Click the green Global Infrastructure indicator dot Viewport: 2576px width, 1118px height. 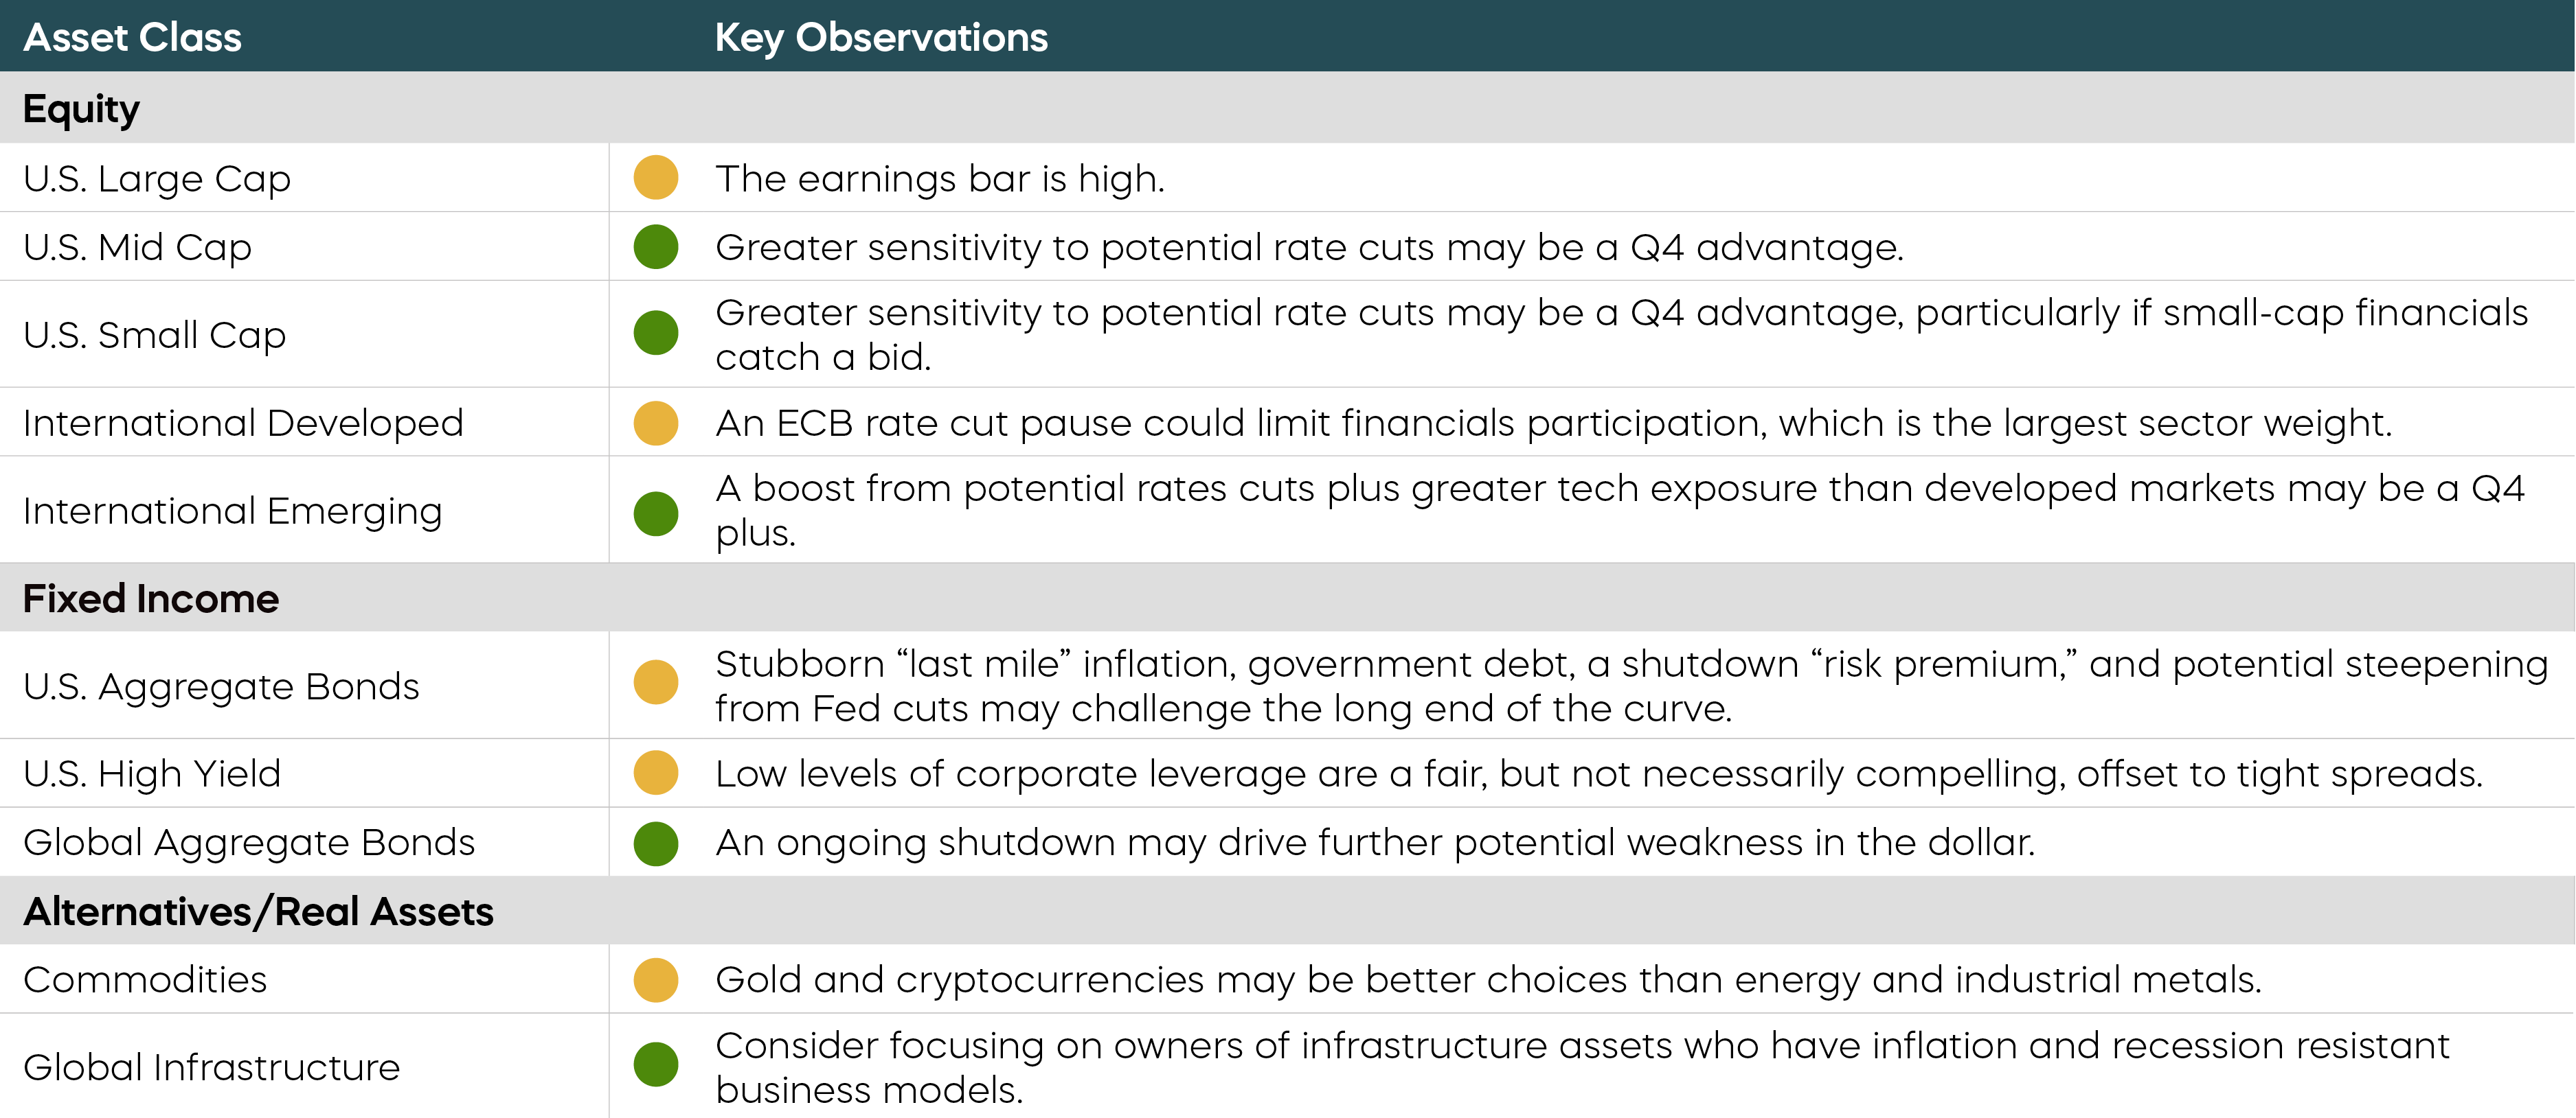coord(655,1064)
